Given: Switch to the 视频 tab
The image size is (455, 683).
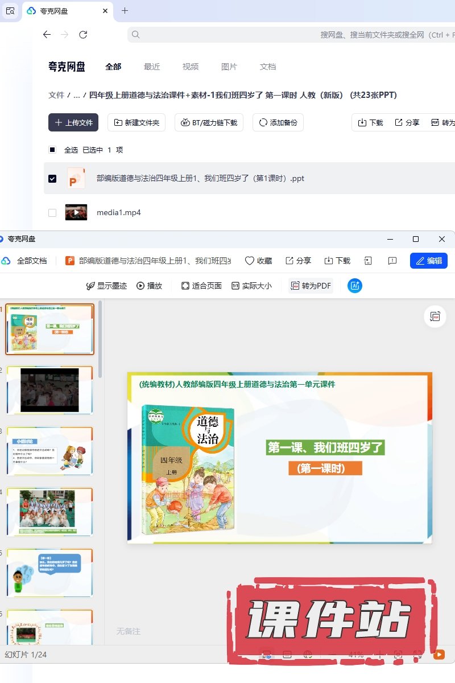Looking at the screenshot, I should point(191,67).
